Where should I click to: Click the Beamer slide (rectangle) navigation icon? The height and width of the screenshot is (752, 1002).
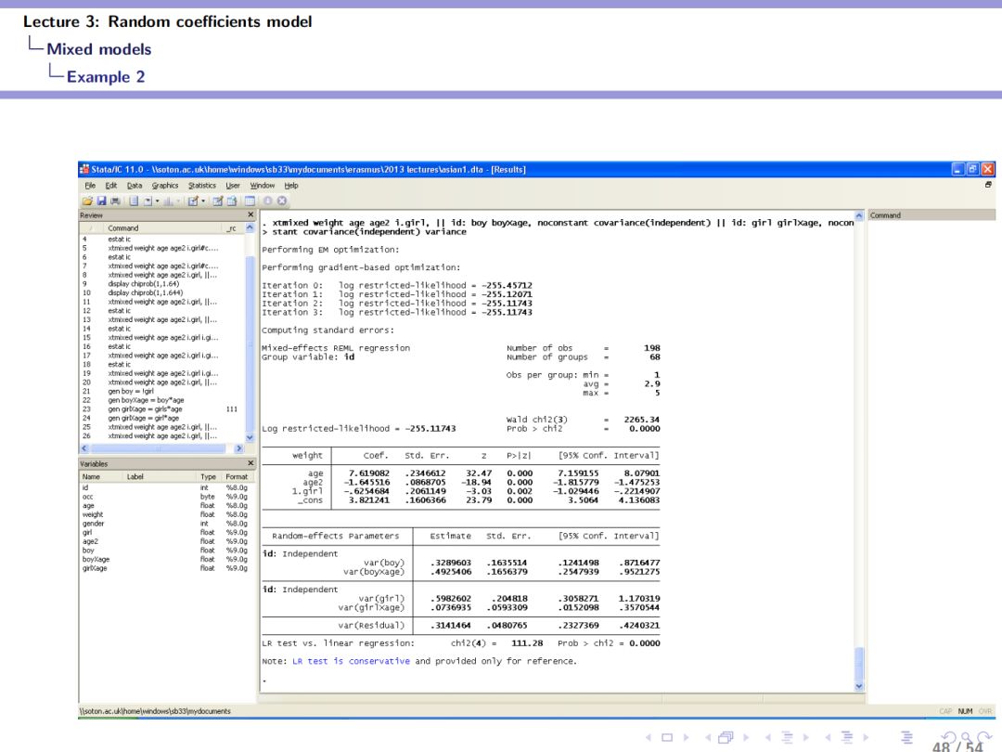[x=667, y=737]
